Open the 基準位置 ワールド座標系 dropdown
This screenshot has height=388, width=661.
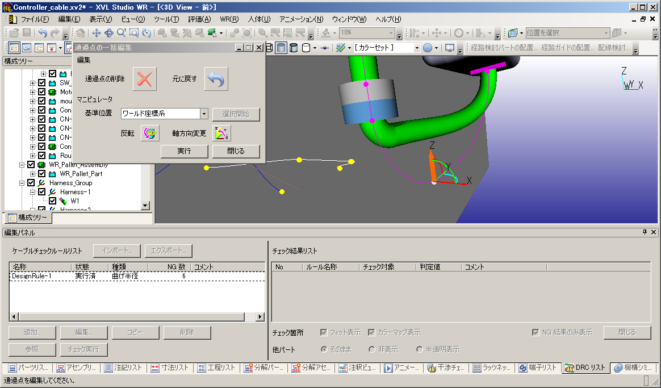[x=204, y=114]
